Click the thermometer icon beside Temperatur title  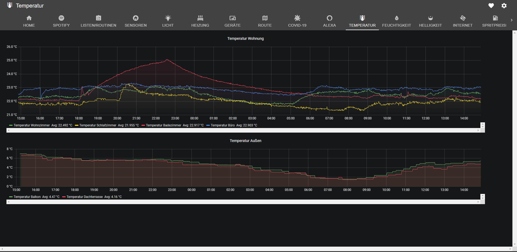10,5
